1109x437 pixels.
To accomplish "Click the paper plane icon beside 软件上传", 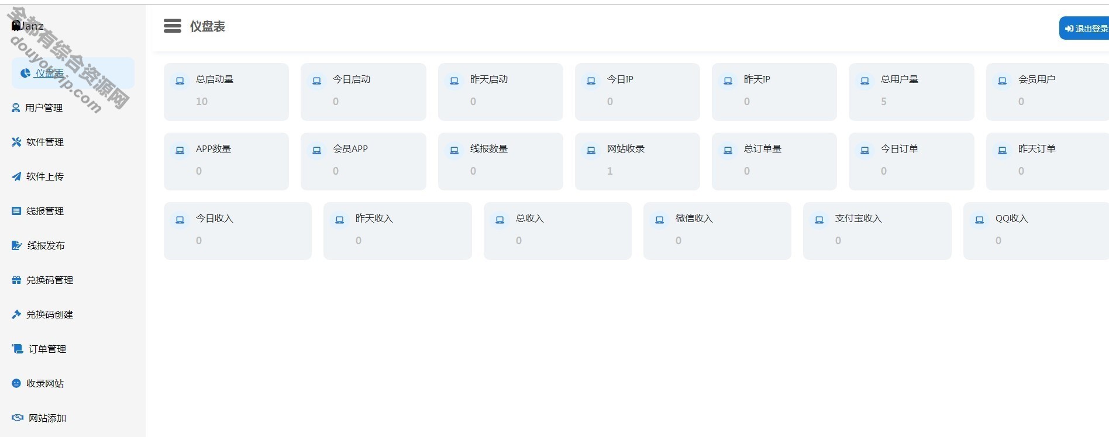I will [x=16, y=176].
